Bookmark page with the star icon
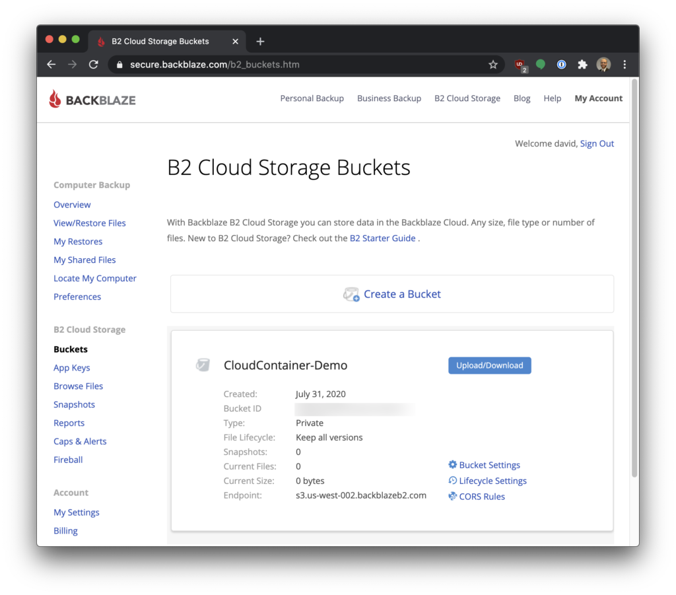Image resolution: width=676 pixels, height=595 pixels. point(492,65)
